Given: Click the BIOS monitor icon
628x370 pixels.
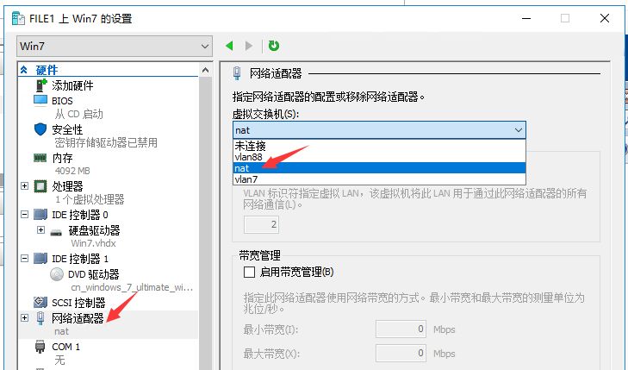Looking at the screenshot, I should 40,100.
